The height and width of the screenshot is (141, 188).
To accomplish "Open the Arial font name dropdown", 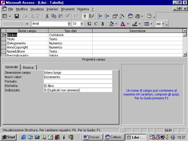I will [69, 24].
